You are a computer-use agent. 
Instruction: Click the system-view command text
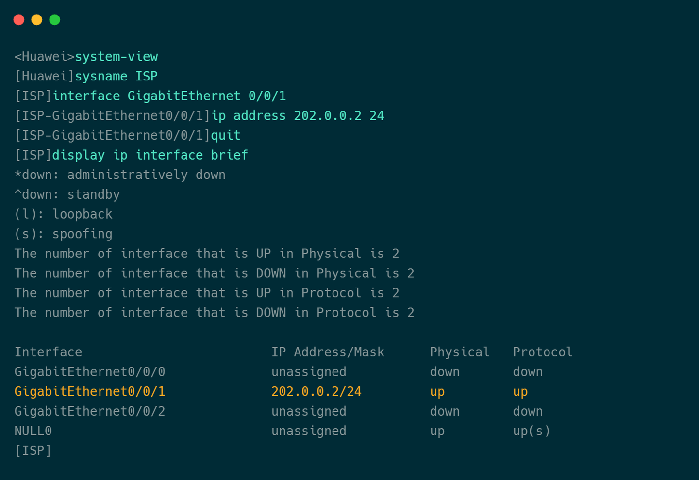point(116,57)
